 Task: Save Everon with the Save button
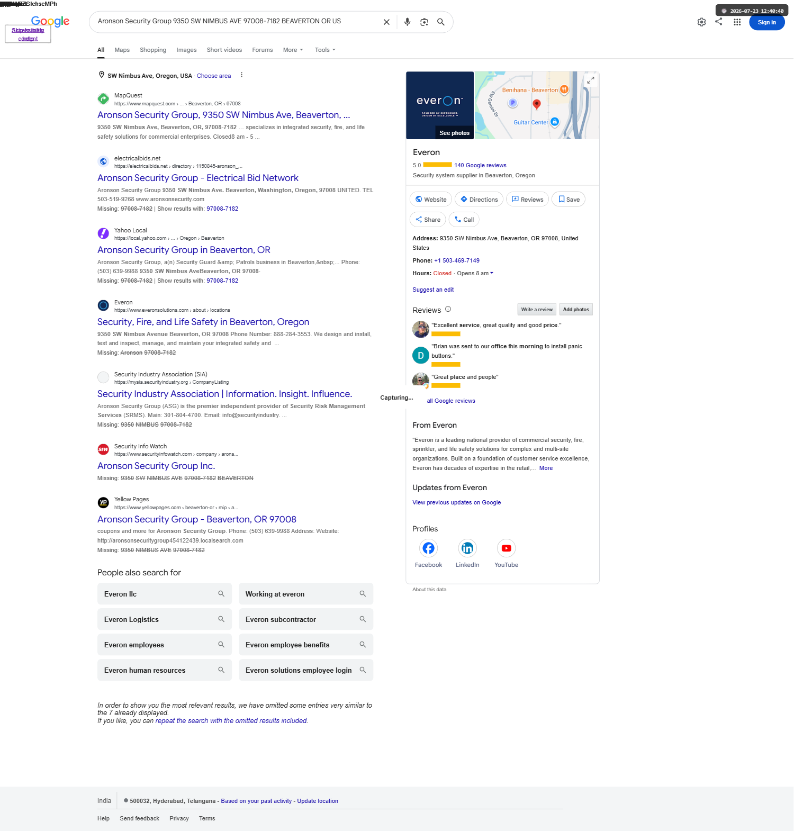[569, 200]
